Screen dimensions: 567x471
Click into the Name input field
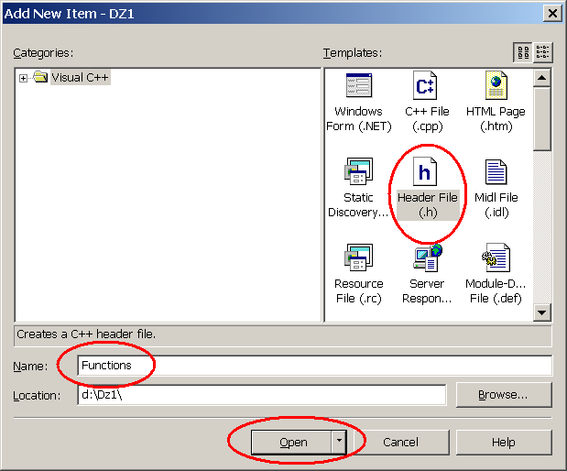pos(314,366)
